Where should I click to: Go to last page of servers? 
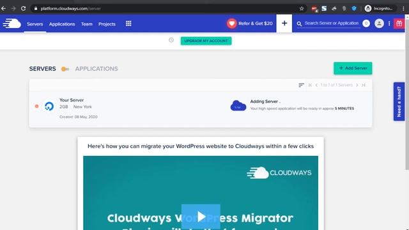[364, 85]
